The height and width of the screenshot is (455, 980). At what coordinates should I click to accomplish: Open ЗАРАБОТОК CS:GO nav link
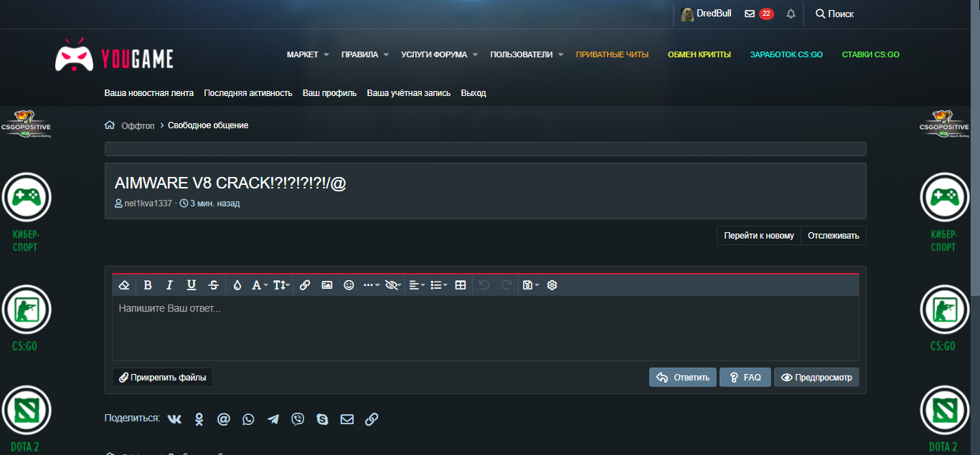786,54
